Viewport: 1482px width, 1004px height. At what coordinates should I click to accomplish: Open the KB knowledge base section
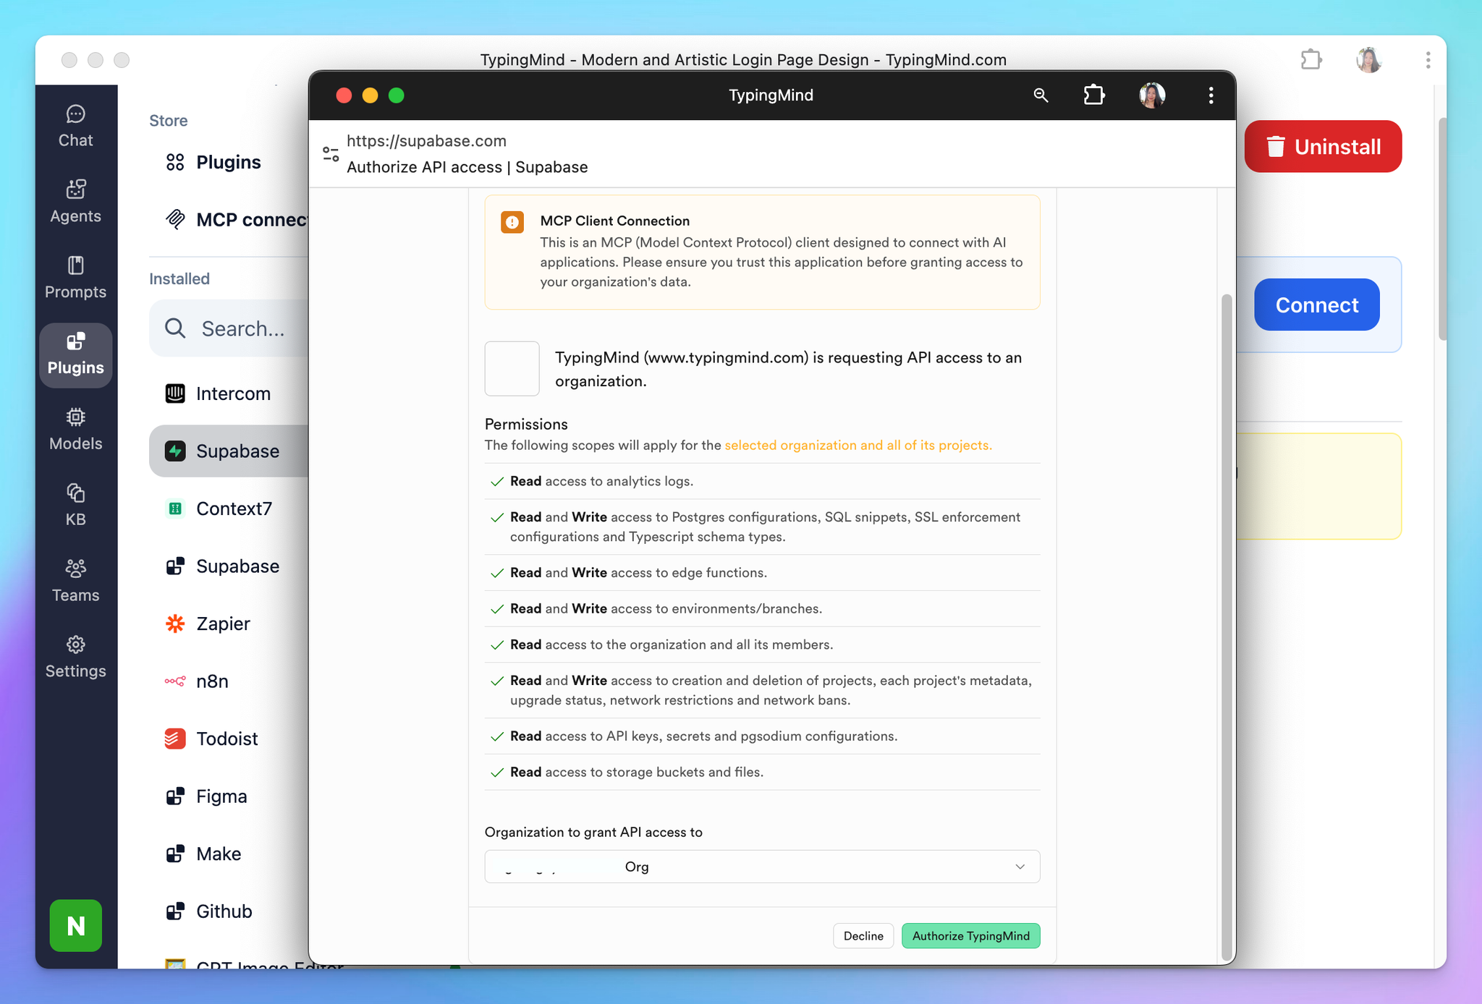pos(75,505)
